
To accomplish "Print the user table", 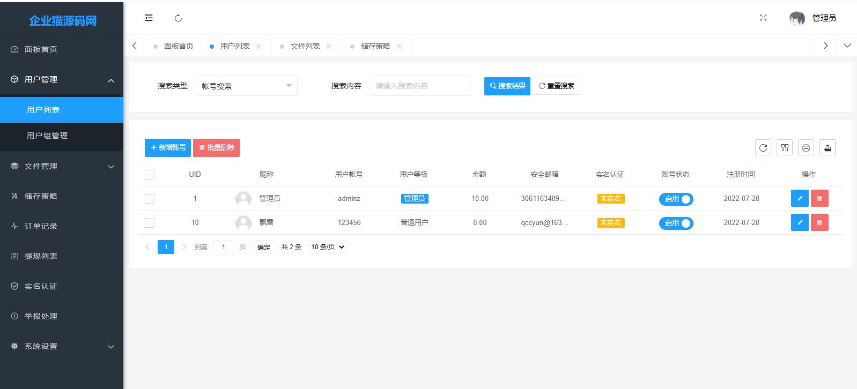I will click(x=806, y=148).
